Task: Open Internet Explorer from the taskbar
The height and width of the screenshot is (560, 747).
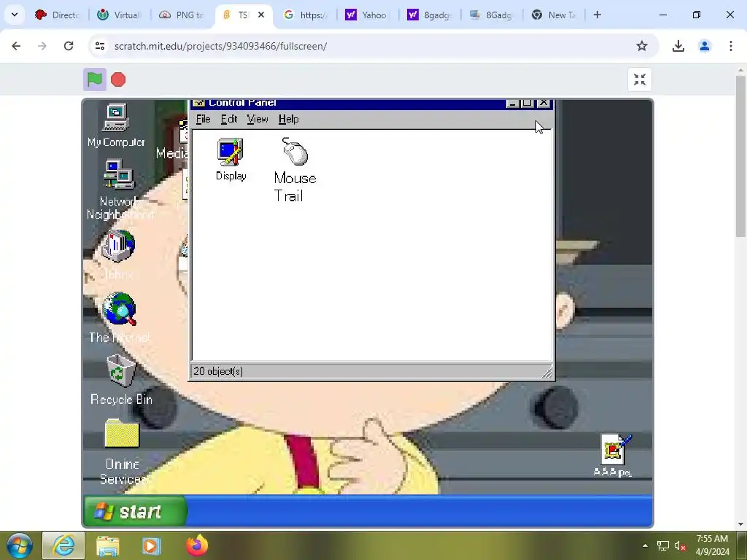Action: 63,545
